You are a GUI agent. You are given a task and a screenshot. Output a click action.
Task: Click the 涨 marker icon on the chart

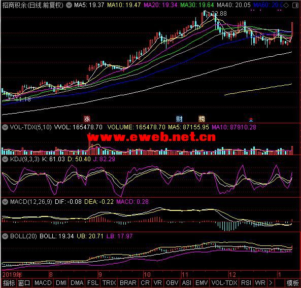(x=87, y=119)
